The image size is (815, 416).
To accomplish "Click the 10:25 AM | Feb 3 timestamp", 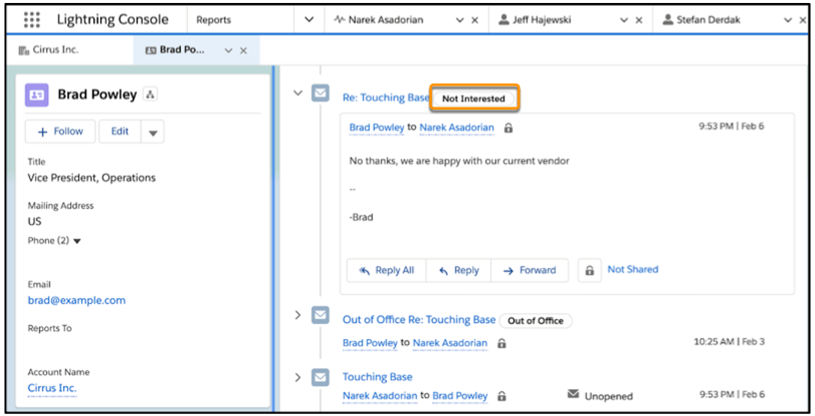I will [729, 342].
